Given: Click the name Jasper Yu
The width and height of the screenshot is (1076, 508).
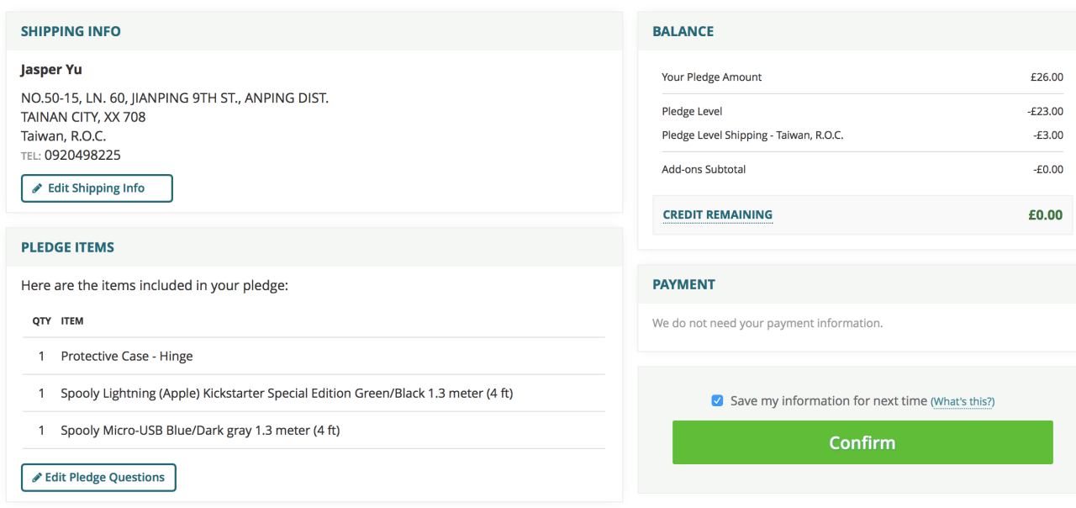Looking at the screenshot, I should [51, 70].
